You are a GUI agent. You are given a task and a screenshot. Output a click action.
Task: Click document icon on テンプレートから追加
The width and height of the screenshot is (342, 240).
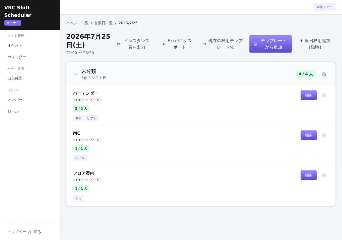click(255, 44)
